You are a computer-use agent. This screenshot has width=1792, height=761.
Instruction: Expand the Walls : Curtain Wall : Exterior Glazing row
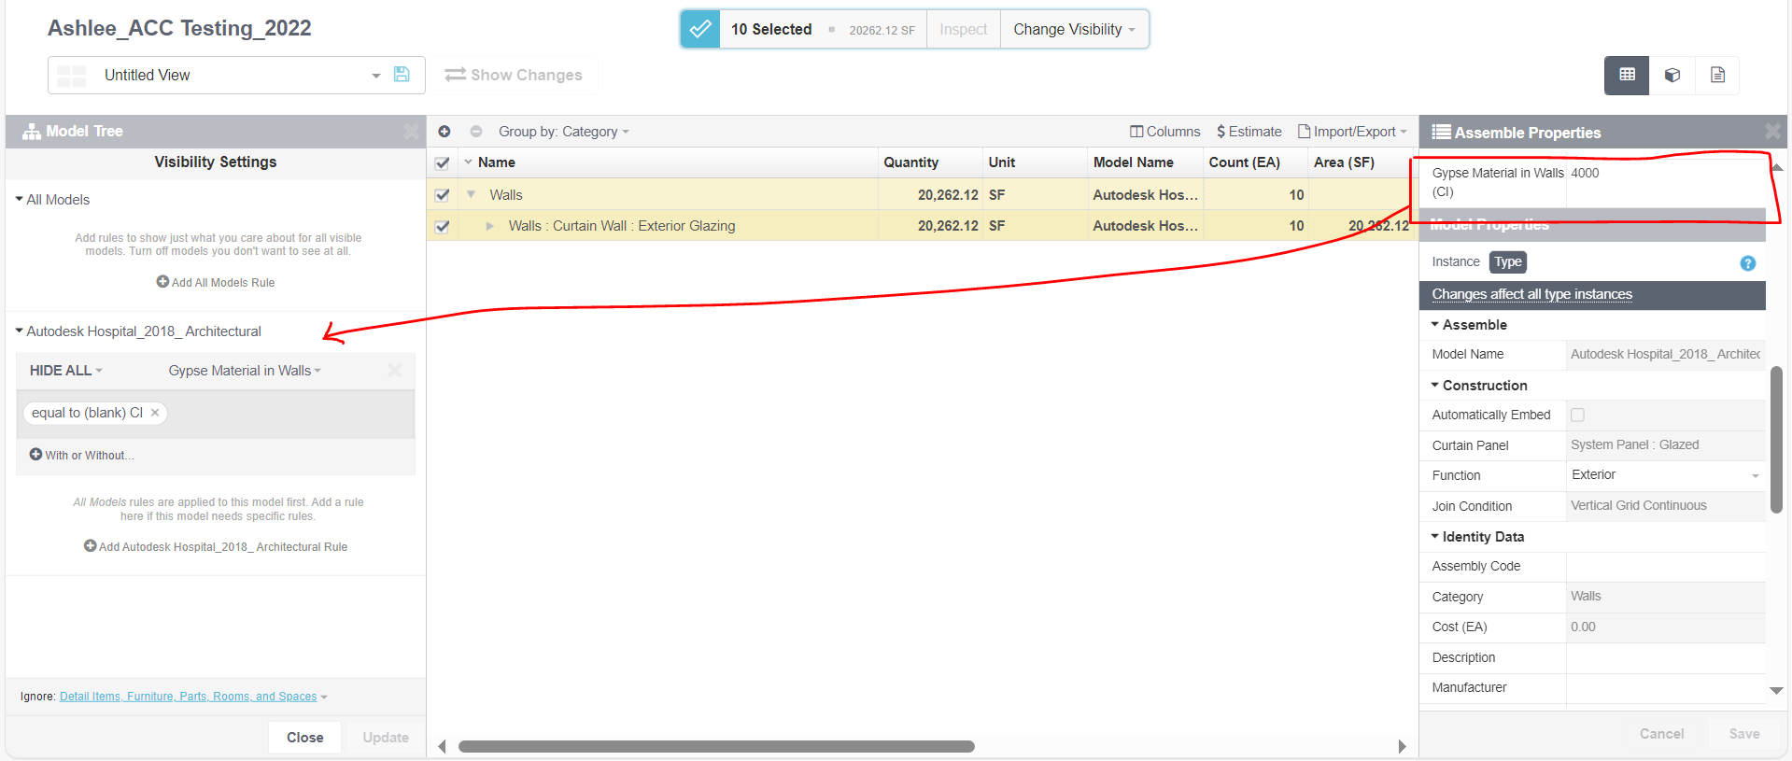pos(489,226)
